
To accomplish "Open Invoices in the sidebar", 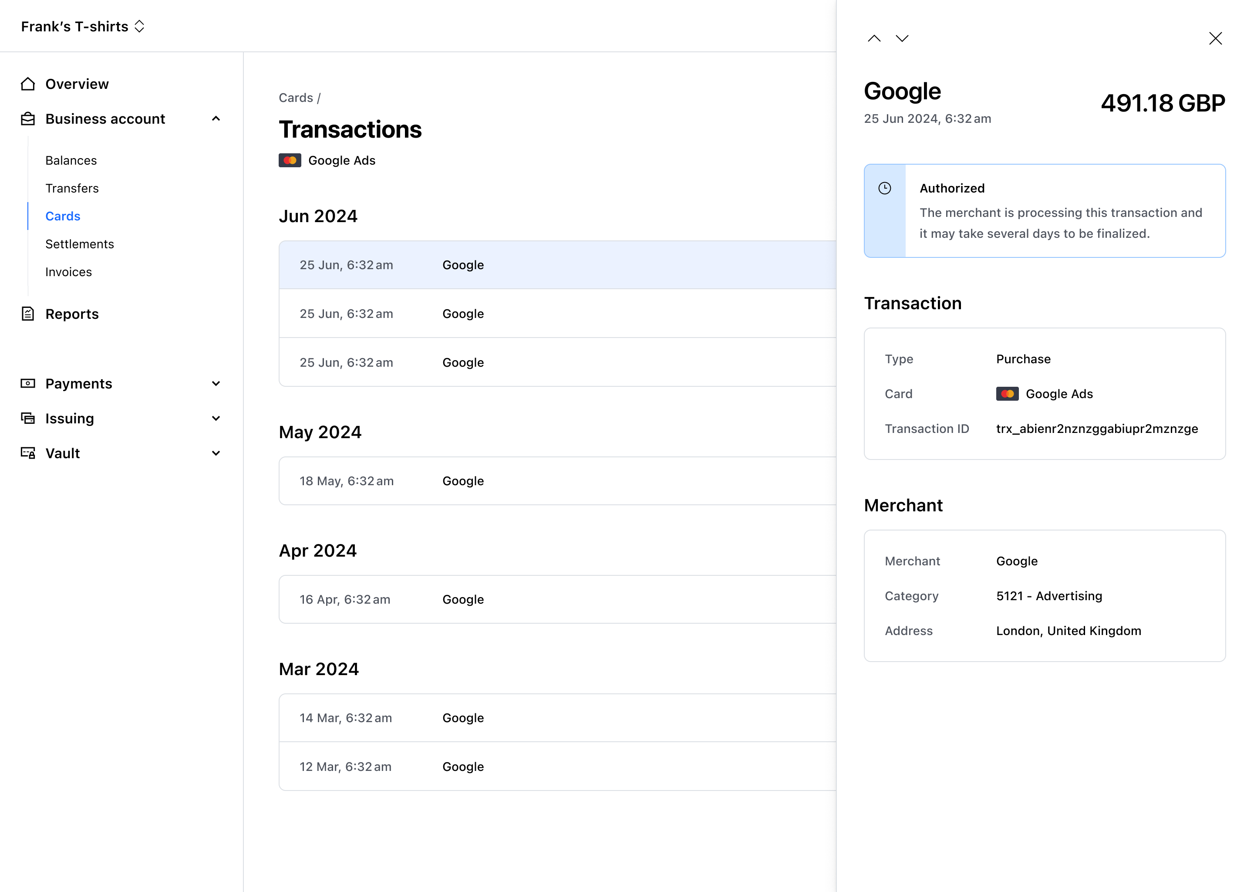I will coord(69,272).
